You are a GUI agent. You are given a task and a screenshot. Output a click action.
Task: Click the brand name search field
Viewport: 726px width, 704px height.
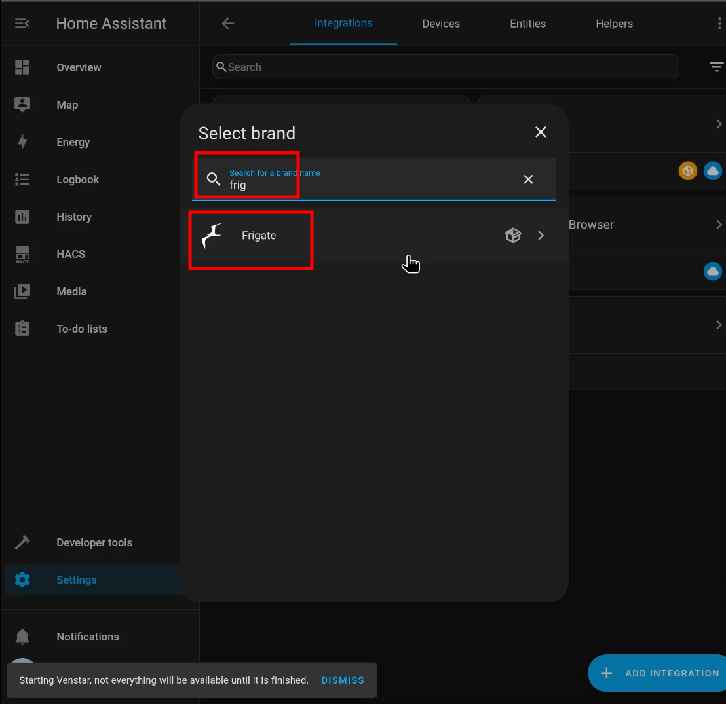(x=374, y=179)
